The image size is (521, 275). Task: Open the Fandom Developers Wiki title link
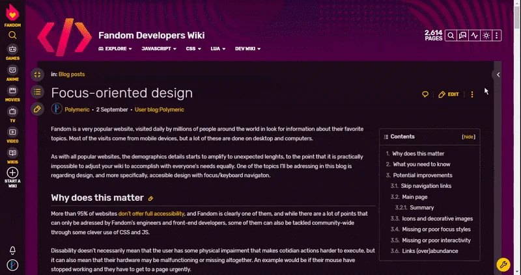(152, 36)
